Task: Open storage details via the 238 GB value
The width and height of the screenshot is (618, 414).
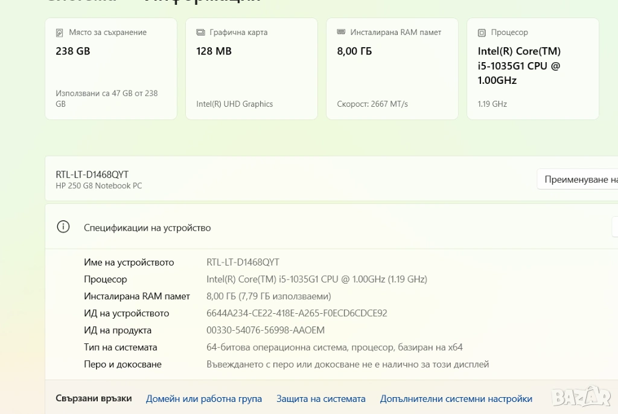Action: [x=73, y=51]
